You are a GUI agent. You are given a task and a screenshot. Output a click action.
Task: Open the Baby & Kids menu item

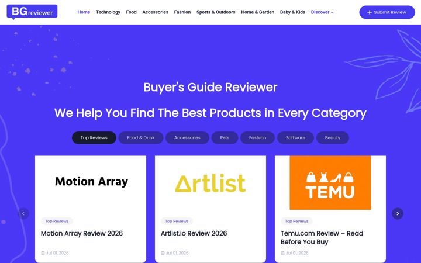pos(292,12)
